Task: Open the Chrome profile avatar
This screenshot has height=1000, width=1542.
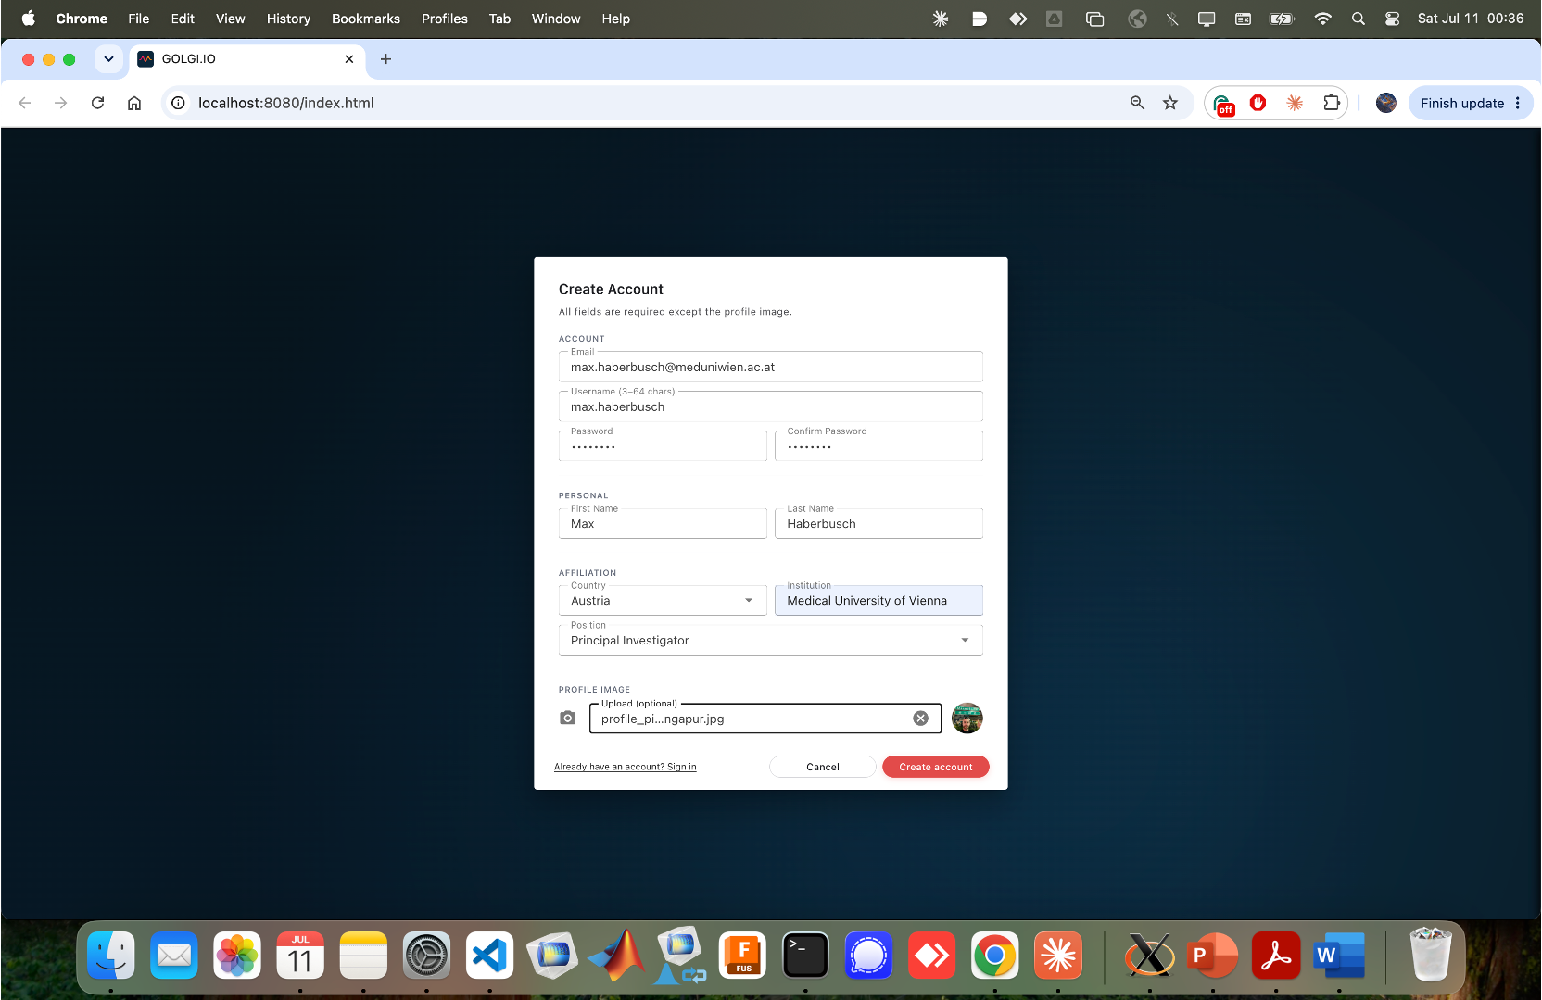Action: pyautogui.click(x=1386, y=103)
